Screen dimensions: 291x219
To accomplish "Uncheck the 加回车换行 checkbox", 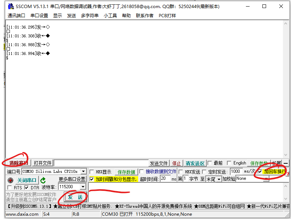I will coord(260,172).
